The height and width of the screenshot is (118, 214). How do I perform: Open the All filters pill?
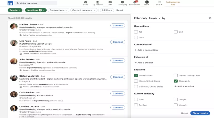(107, 10)
